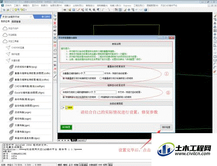Click leaf icon of the (cdfx) tool row
Screen dimensions: 217x166
[x=11, y=73]
